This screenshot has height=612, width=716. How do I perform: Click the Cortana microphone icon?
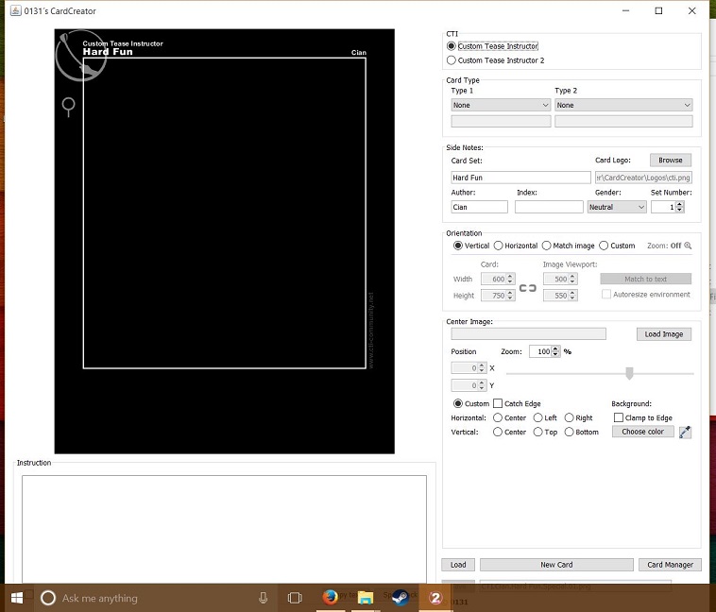(x=263, y=598)
